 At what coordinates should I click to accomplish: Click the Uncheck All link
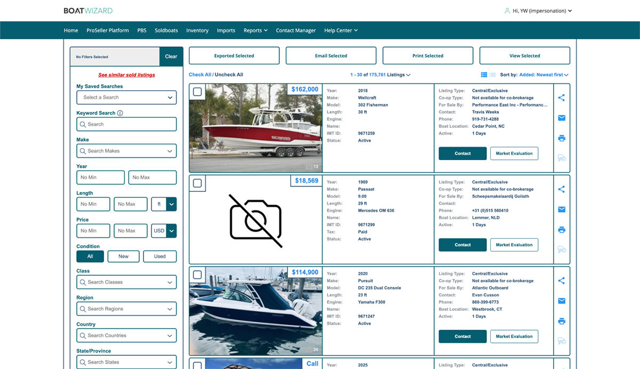[x=229, y=75]
